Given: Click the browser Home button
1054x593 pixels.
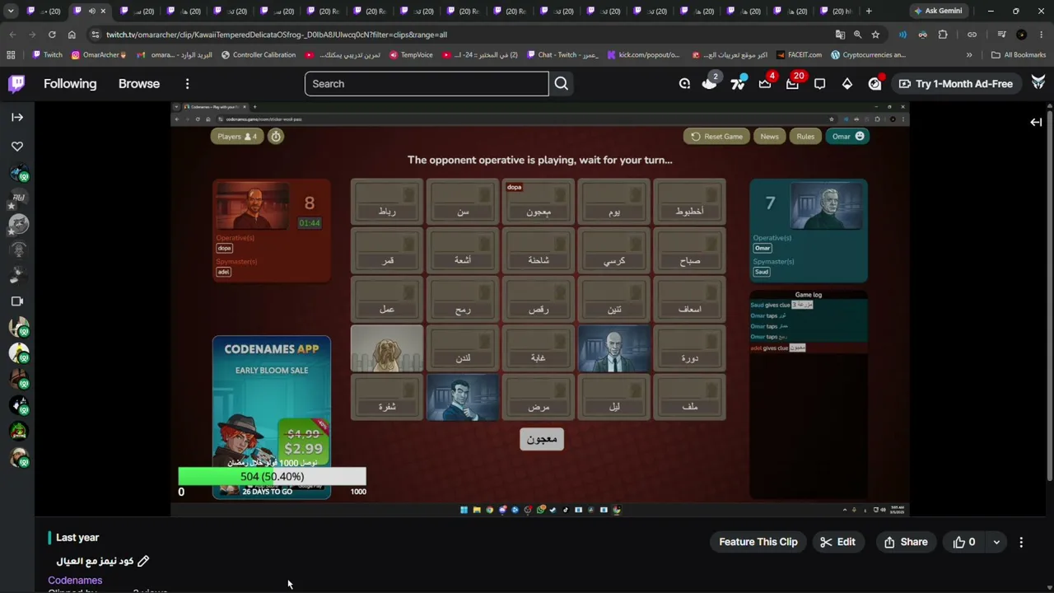Looking at the screenshot, I should coord(72,35).
